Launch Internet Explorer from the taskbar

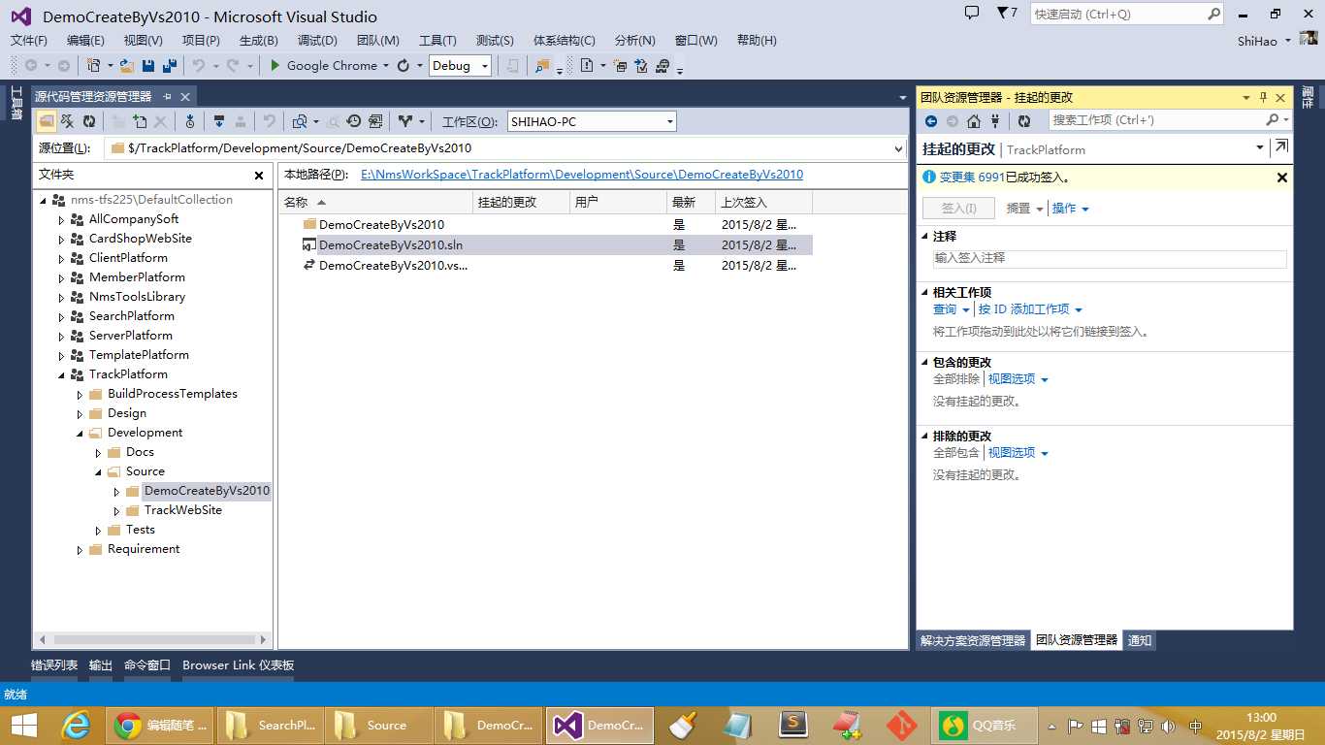tap(76, 726)
